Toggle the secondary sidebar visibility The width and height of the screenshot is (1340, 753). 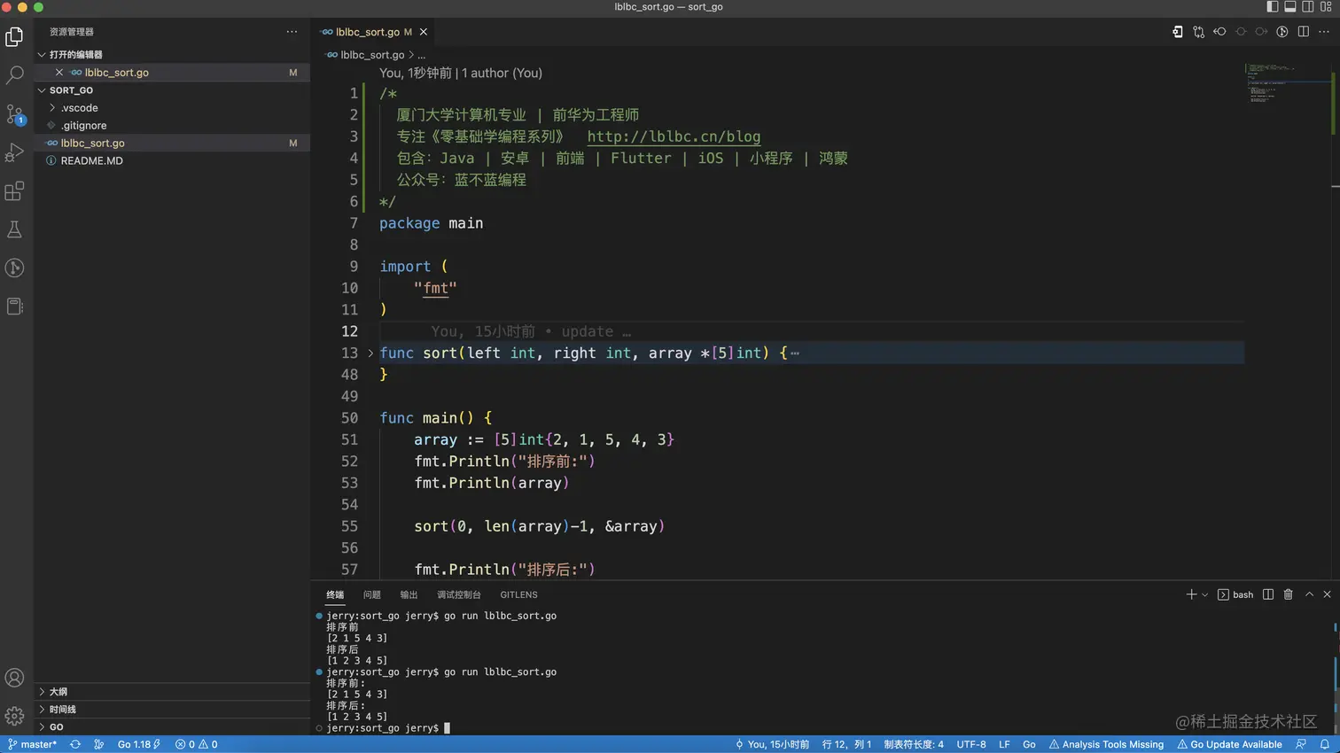pyautogui.click(x=1308, y=6)
